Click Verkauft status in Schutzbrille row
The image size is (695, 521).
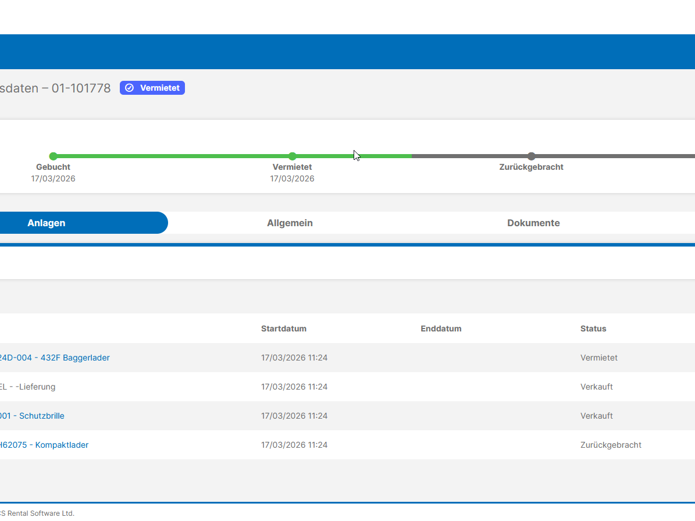(x=597, y=416)
